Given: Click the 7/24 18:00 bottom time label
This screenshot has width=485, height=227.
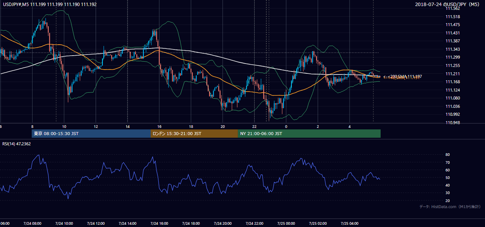Looking at the screenshot, I should 191,224.
